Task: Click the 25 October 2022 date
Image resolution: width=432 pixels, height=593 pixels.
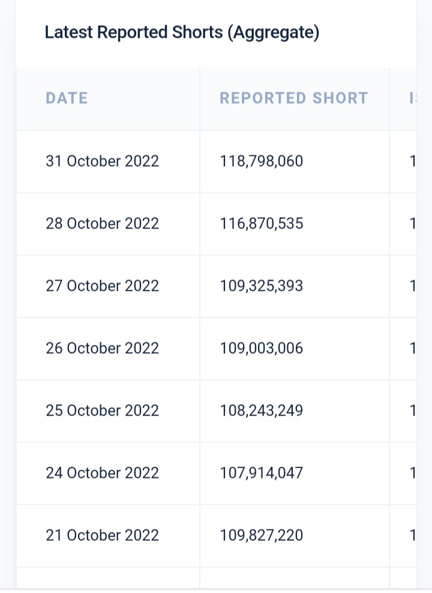Action: pyautogui.click(x=102, y=411)
